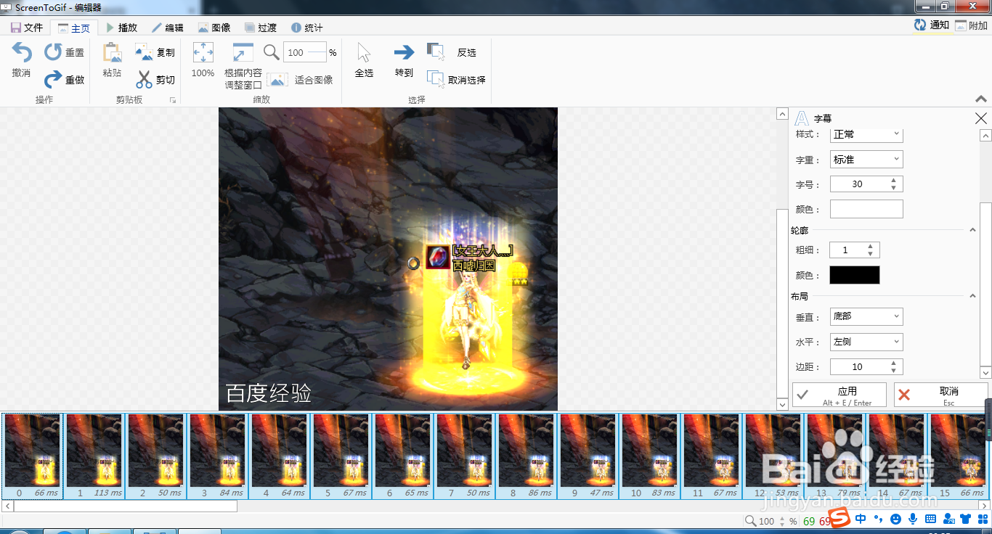The height and width of the screenshot is (534, 992).
Task: Click the magnifier icon beside zoom field
Action: click(271, 52)
